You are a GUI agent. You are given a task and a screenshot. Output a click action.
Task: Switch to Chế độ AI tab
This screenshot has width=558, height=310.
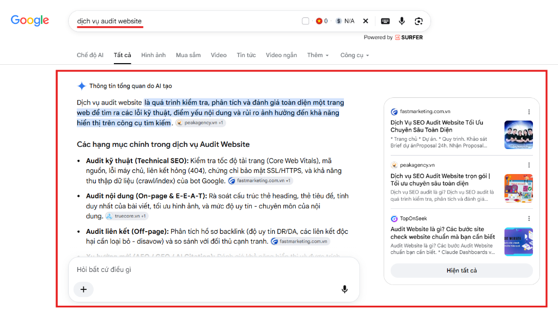coord(90,55)
